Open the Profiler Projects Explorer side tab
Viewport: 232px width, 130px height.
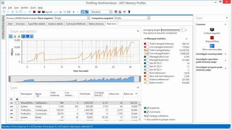(x=3, y=27)
